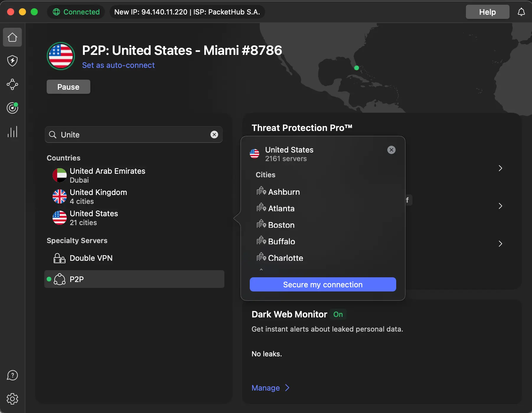Image resolution: width=532 pixels, height=413 pixels.
Task: Click the Dark Web Monitor On badge
Action: [x=338, y=314]
